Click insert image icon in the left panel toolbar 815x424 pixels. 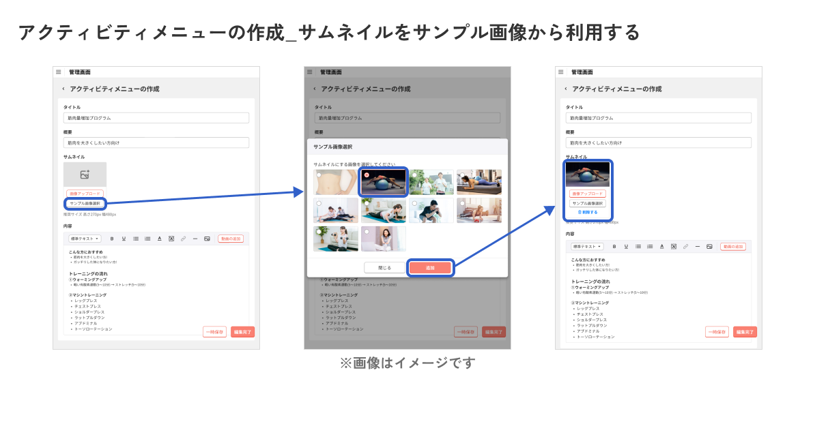(x=207, y=239)
